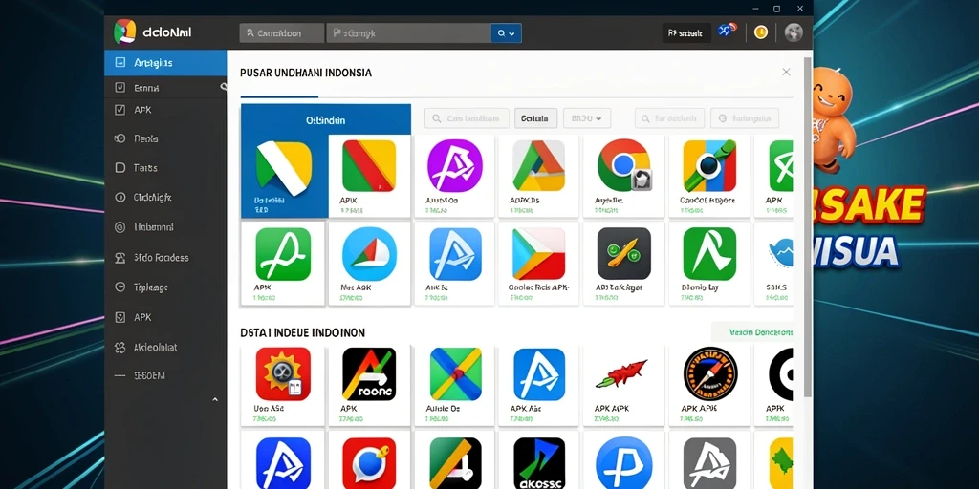
Task: Open the round profile avatar
Action: 794,32
